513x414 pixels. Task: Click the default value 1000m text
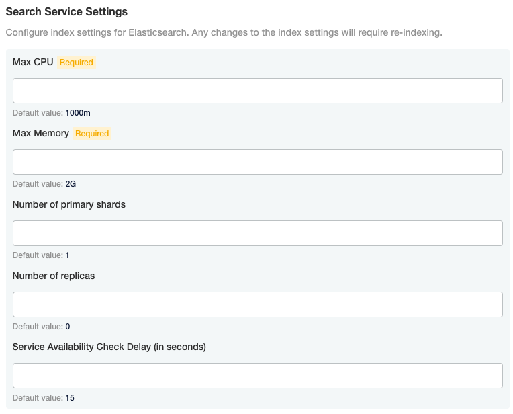(x=78, y=113)
